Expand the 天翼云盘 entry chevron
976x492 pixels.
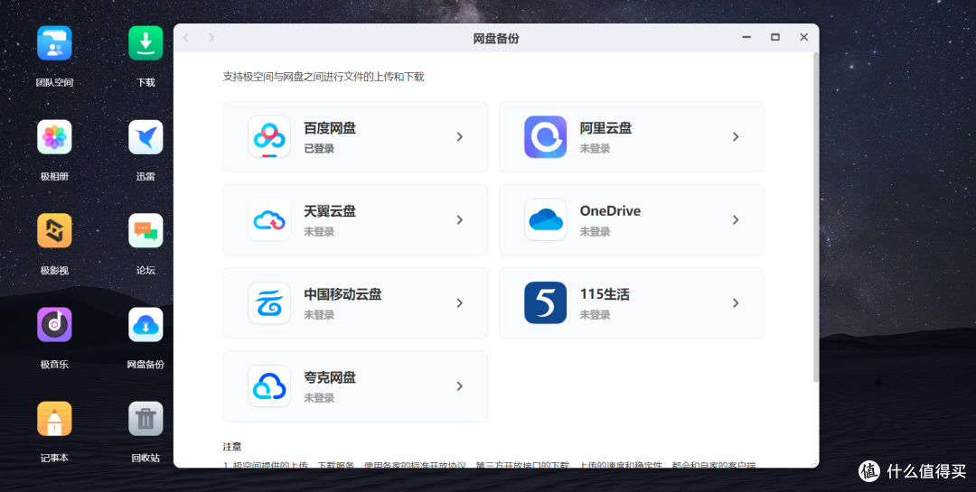[x=459, y=219]
